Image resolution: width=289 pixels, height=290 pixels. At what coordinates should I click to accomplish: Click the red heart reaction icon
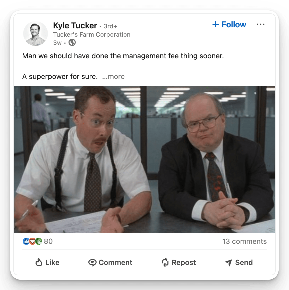point(32,241)
